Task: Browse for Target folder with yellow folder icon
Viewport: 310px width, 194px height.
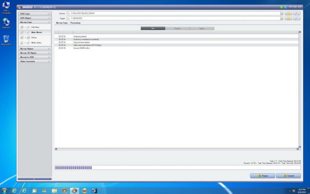Action: click(x=288, y=18)
